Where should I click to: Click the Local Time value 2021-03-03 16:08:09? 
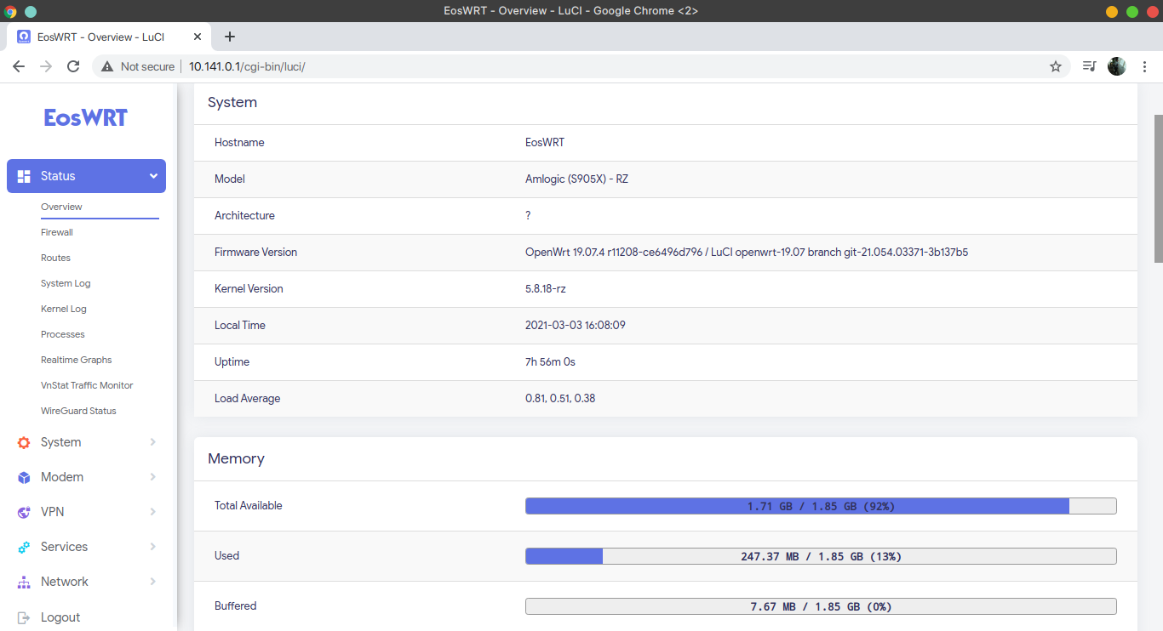[576, 325]
